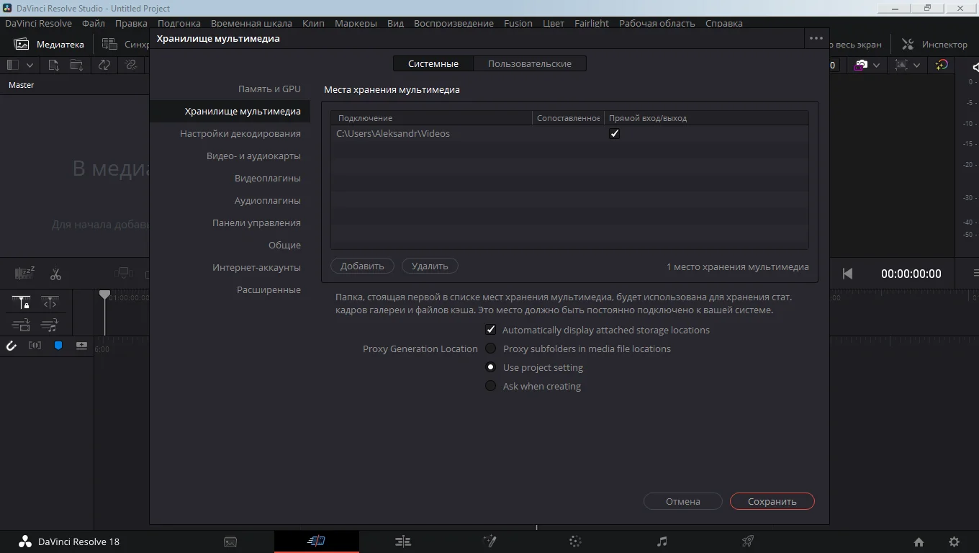This screenshot has width=979, height=553.
Task: Click the boring detector zzz icon
Action: [x=24, y=274]
